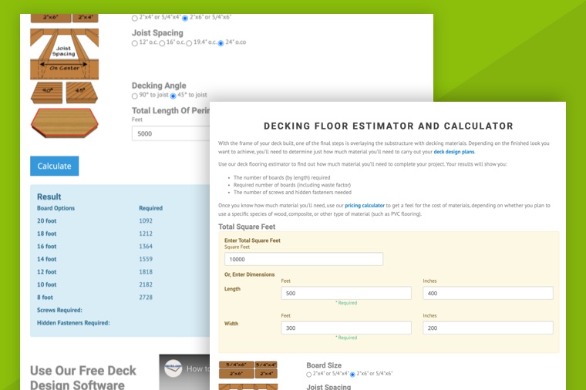The height and width of the screenshot is (390, 586).
Task: Click the "Or, Enter Dimensions" label
Action: [x=249, y=274]
